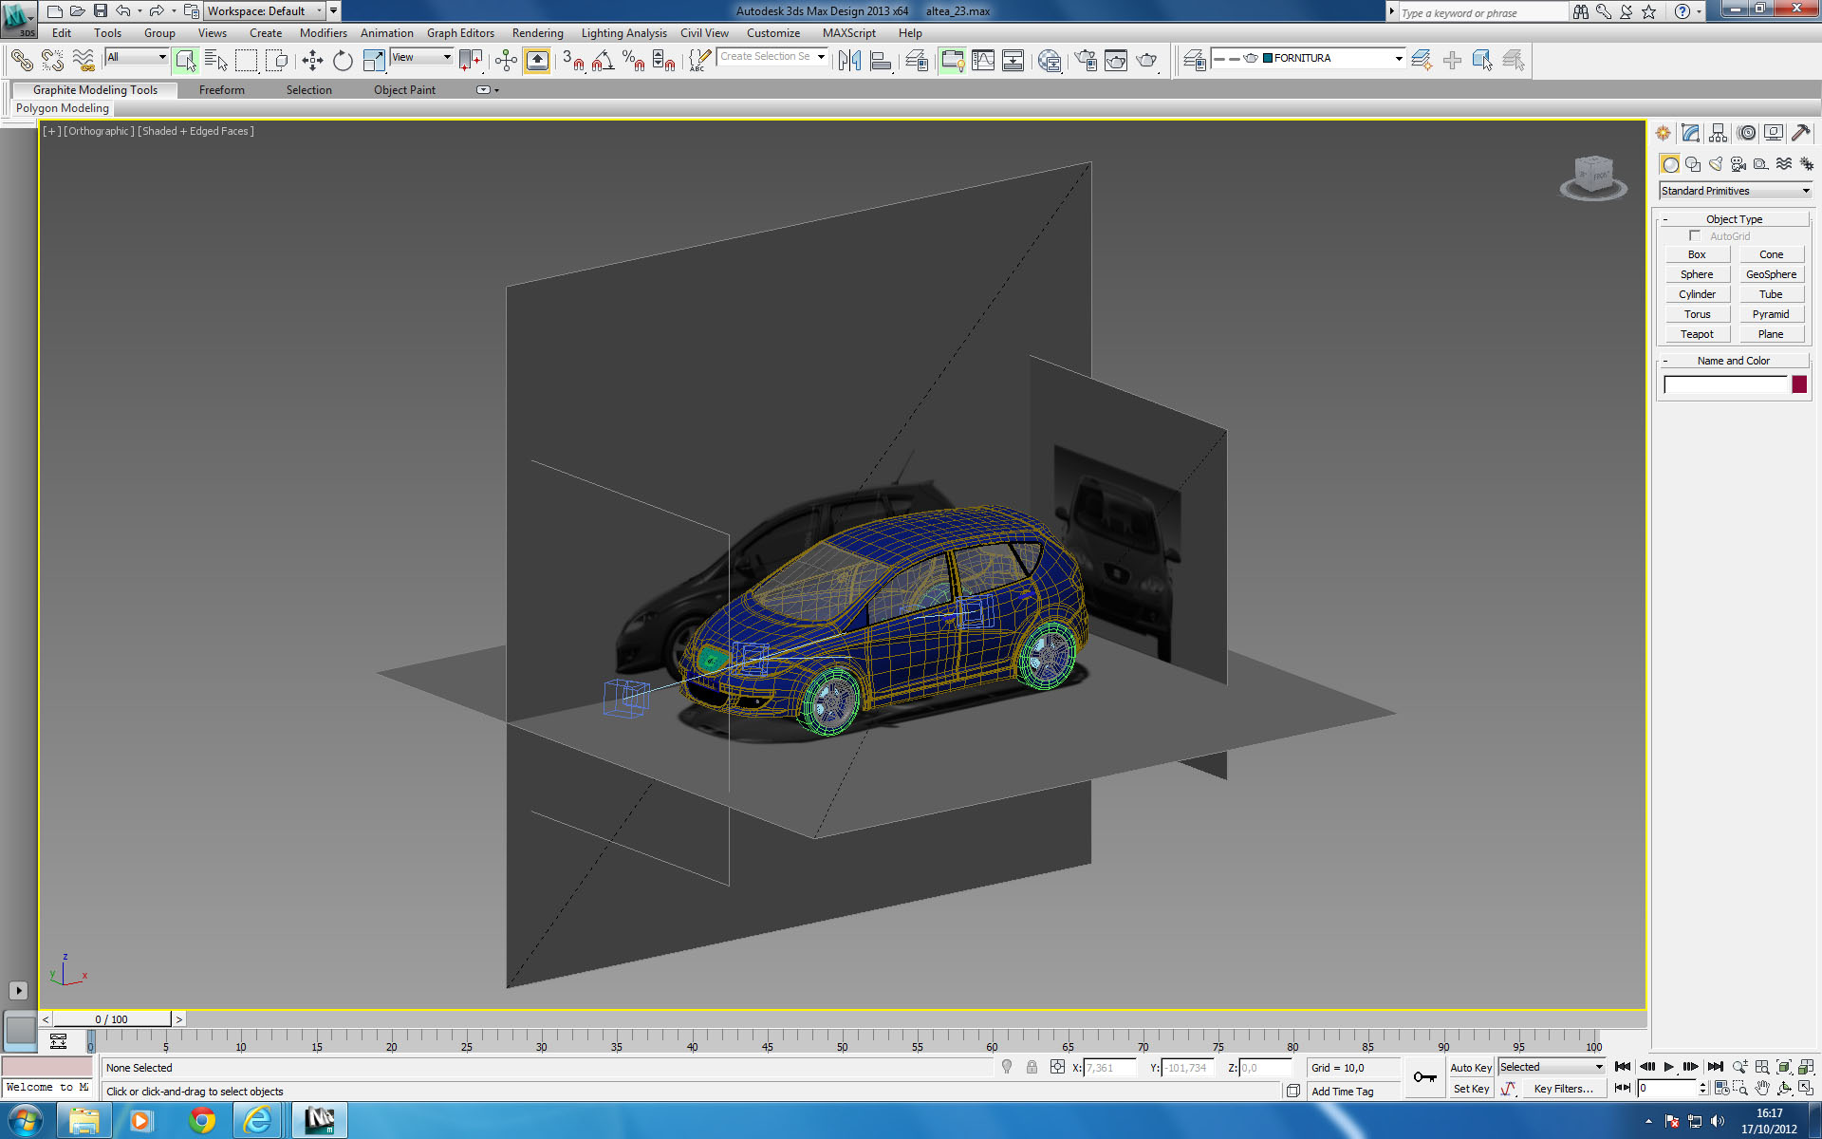Viewport: 1822px width, 1139px height.
Task: Open the Material Editor icon
Action: [x=1050, y=61]
